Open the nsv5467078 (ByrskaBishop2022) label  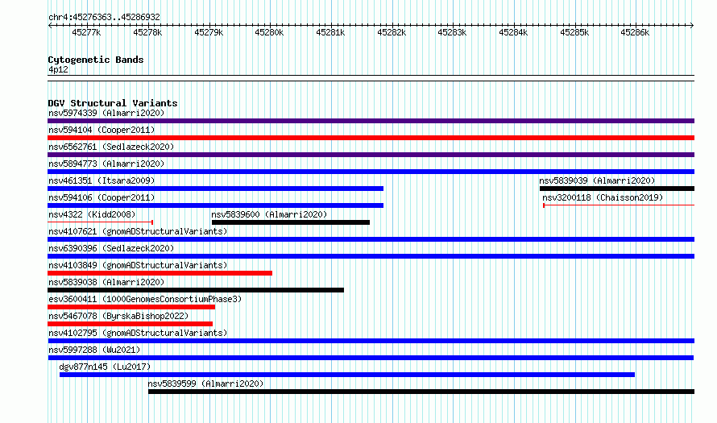118,316
